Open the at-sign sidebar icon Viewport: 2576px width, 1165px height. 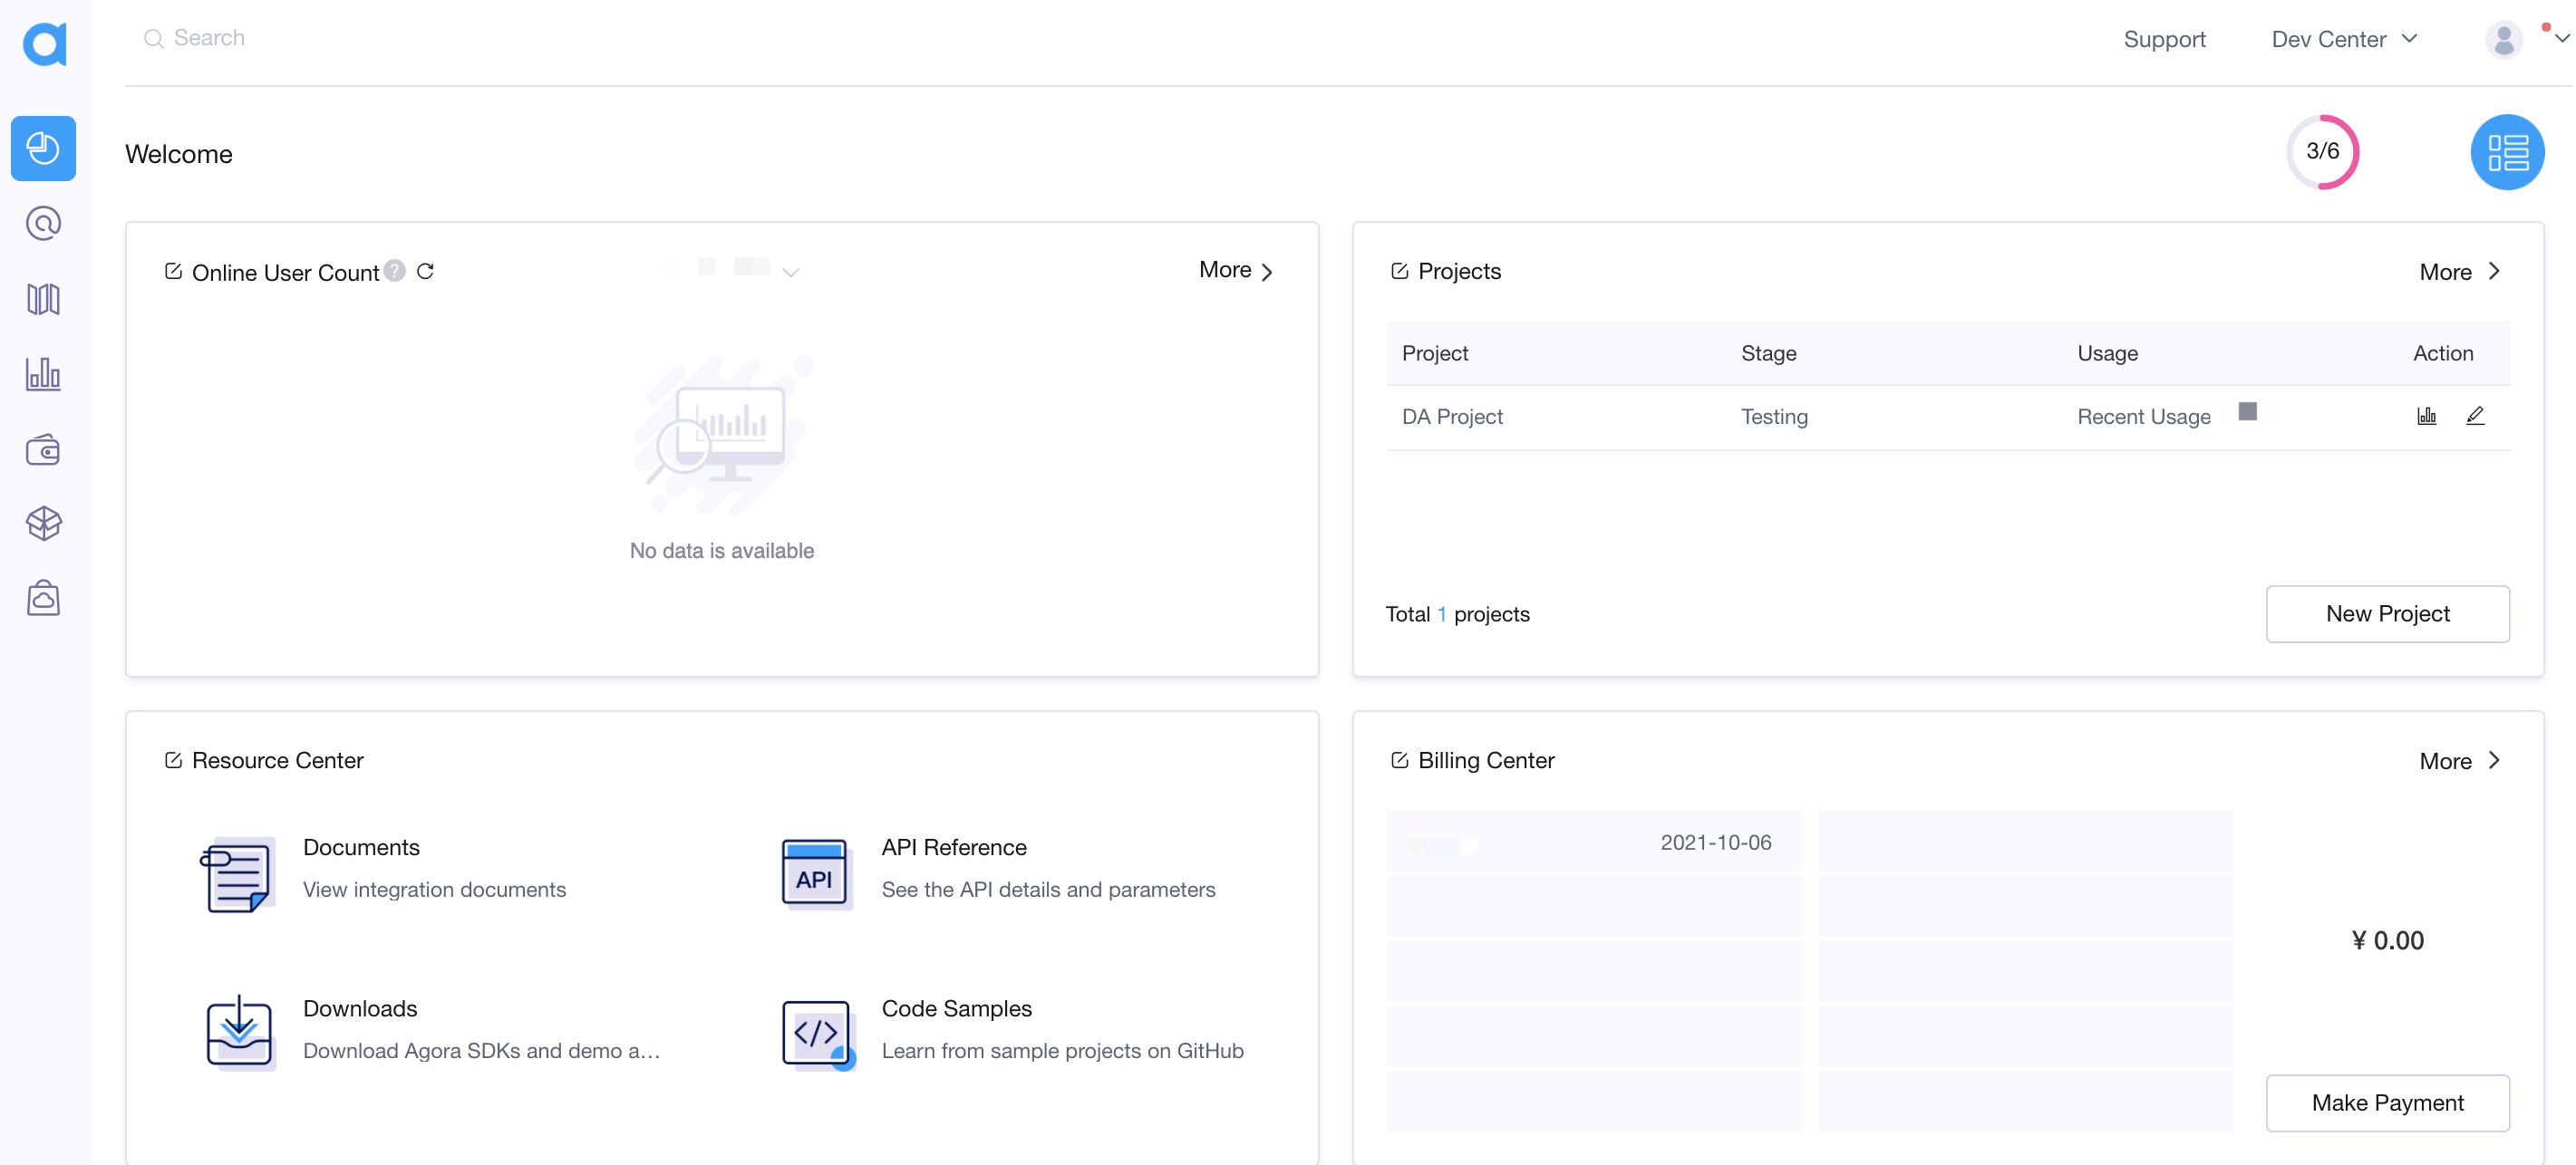pyautogui.click(x=43, y=224)
